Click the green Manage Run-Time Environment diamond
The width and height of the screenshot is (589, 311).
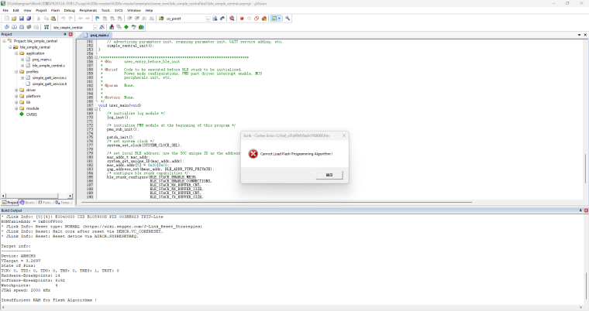pos(126,27)
